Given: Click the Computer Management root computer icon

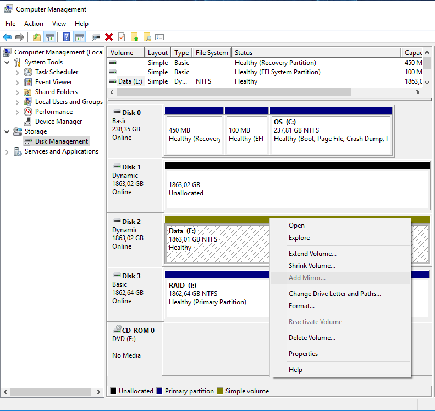Looking at the screenshot, I should pyautogui.click(x=7, y=52).
